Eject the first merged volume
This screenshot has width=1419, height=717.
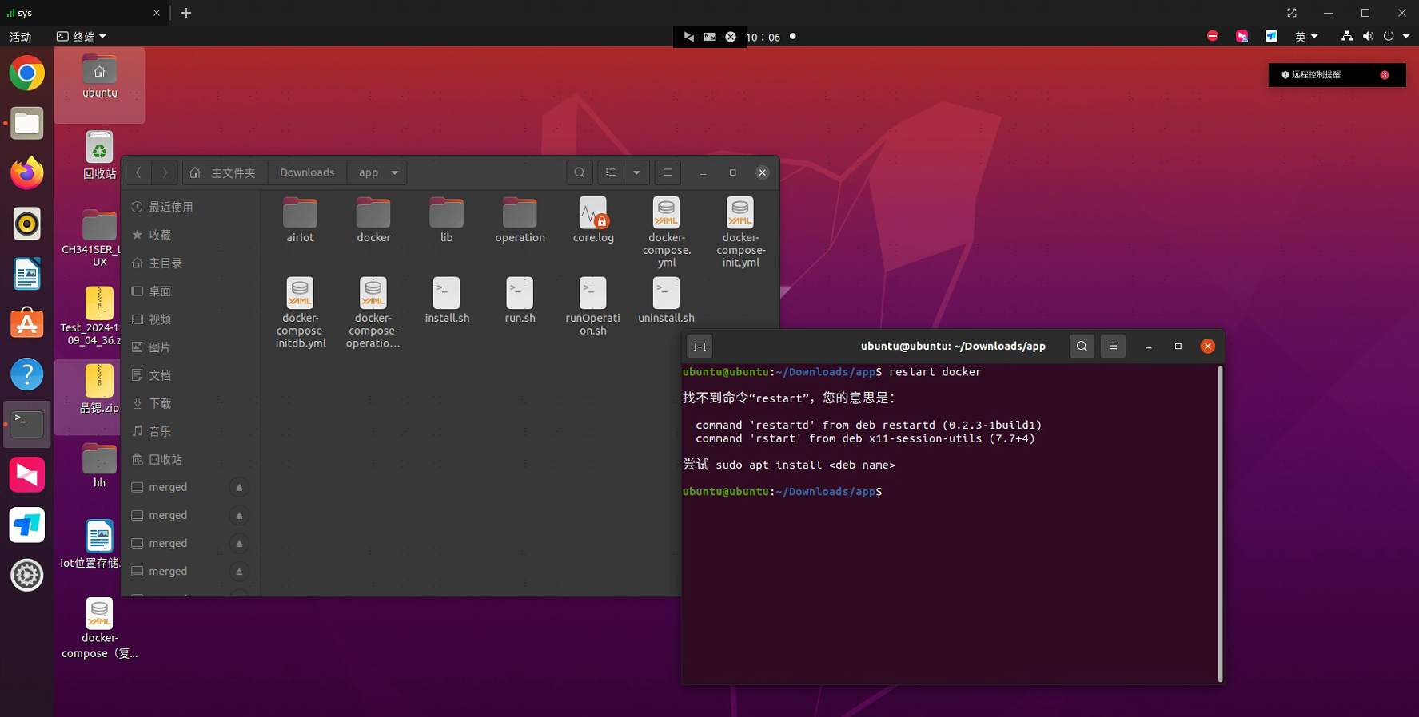click(239, 488)
